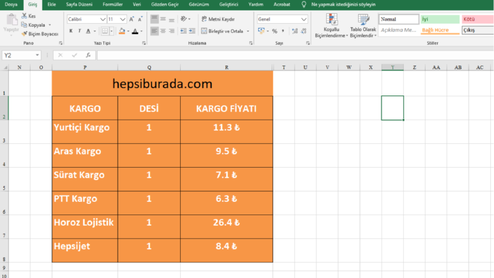
Task: Open Koşullu Biçimlendirme menu
Action: click(x=331, y=26)
